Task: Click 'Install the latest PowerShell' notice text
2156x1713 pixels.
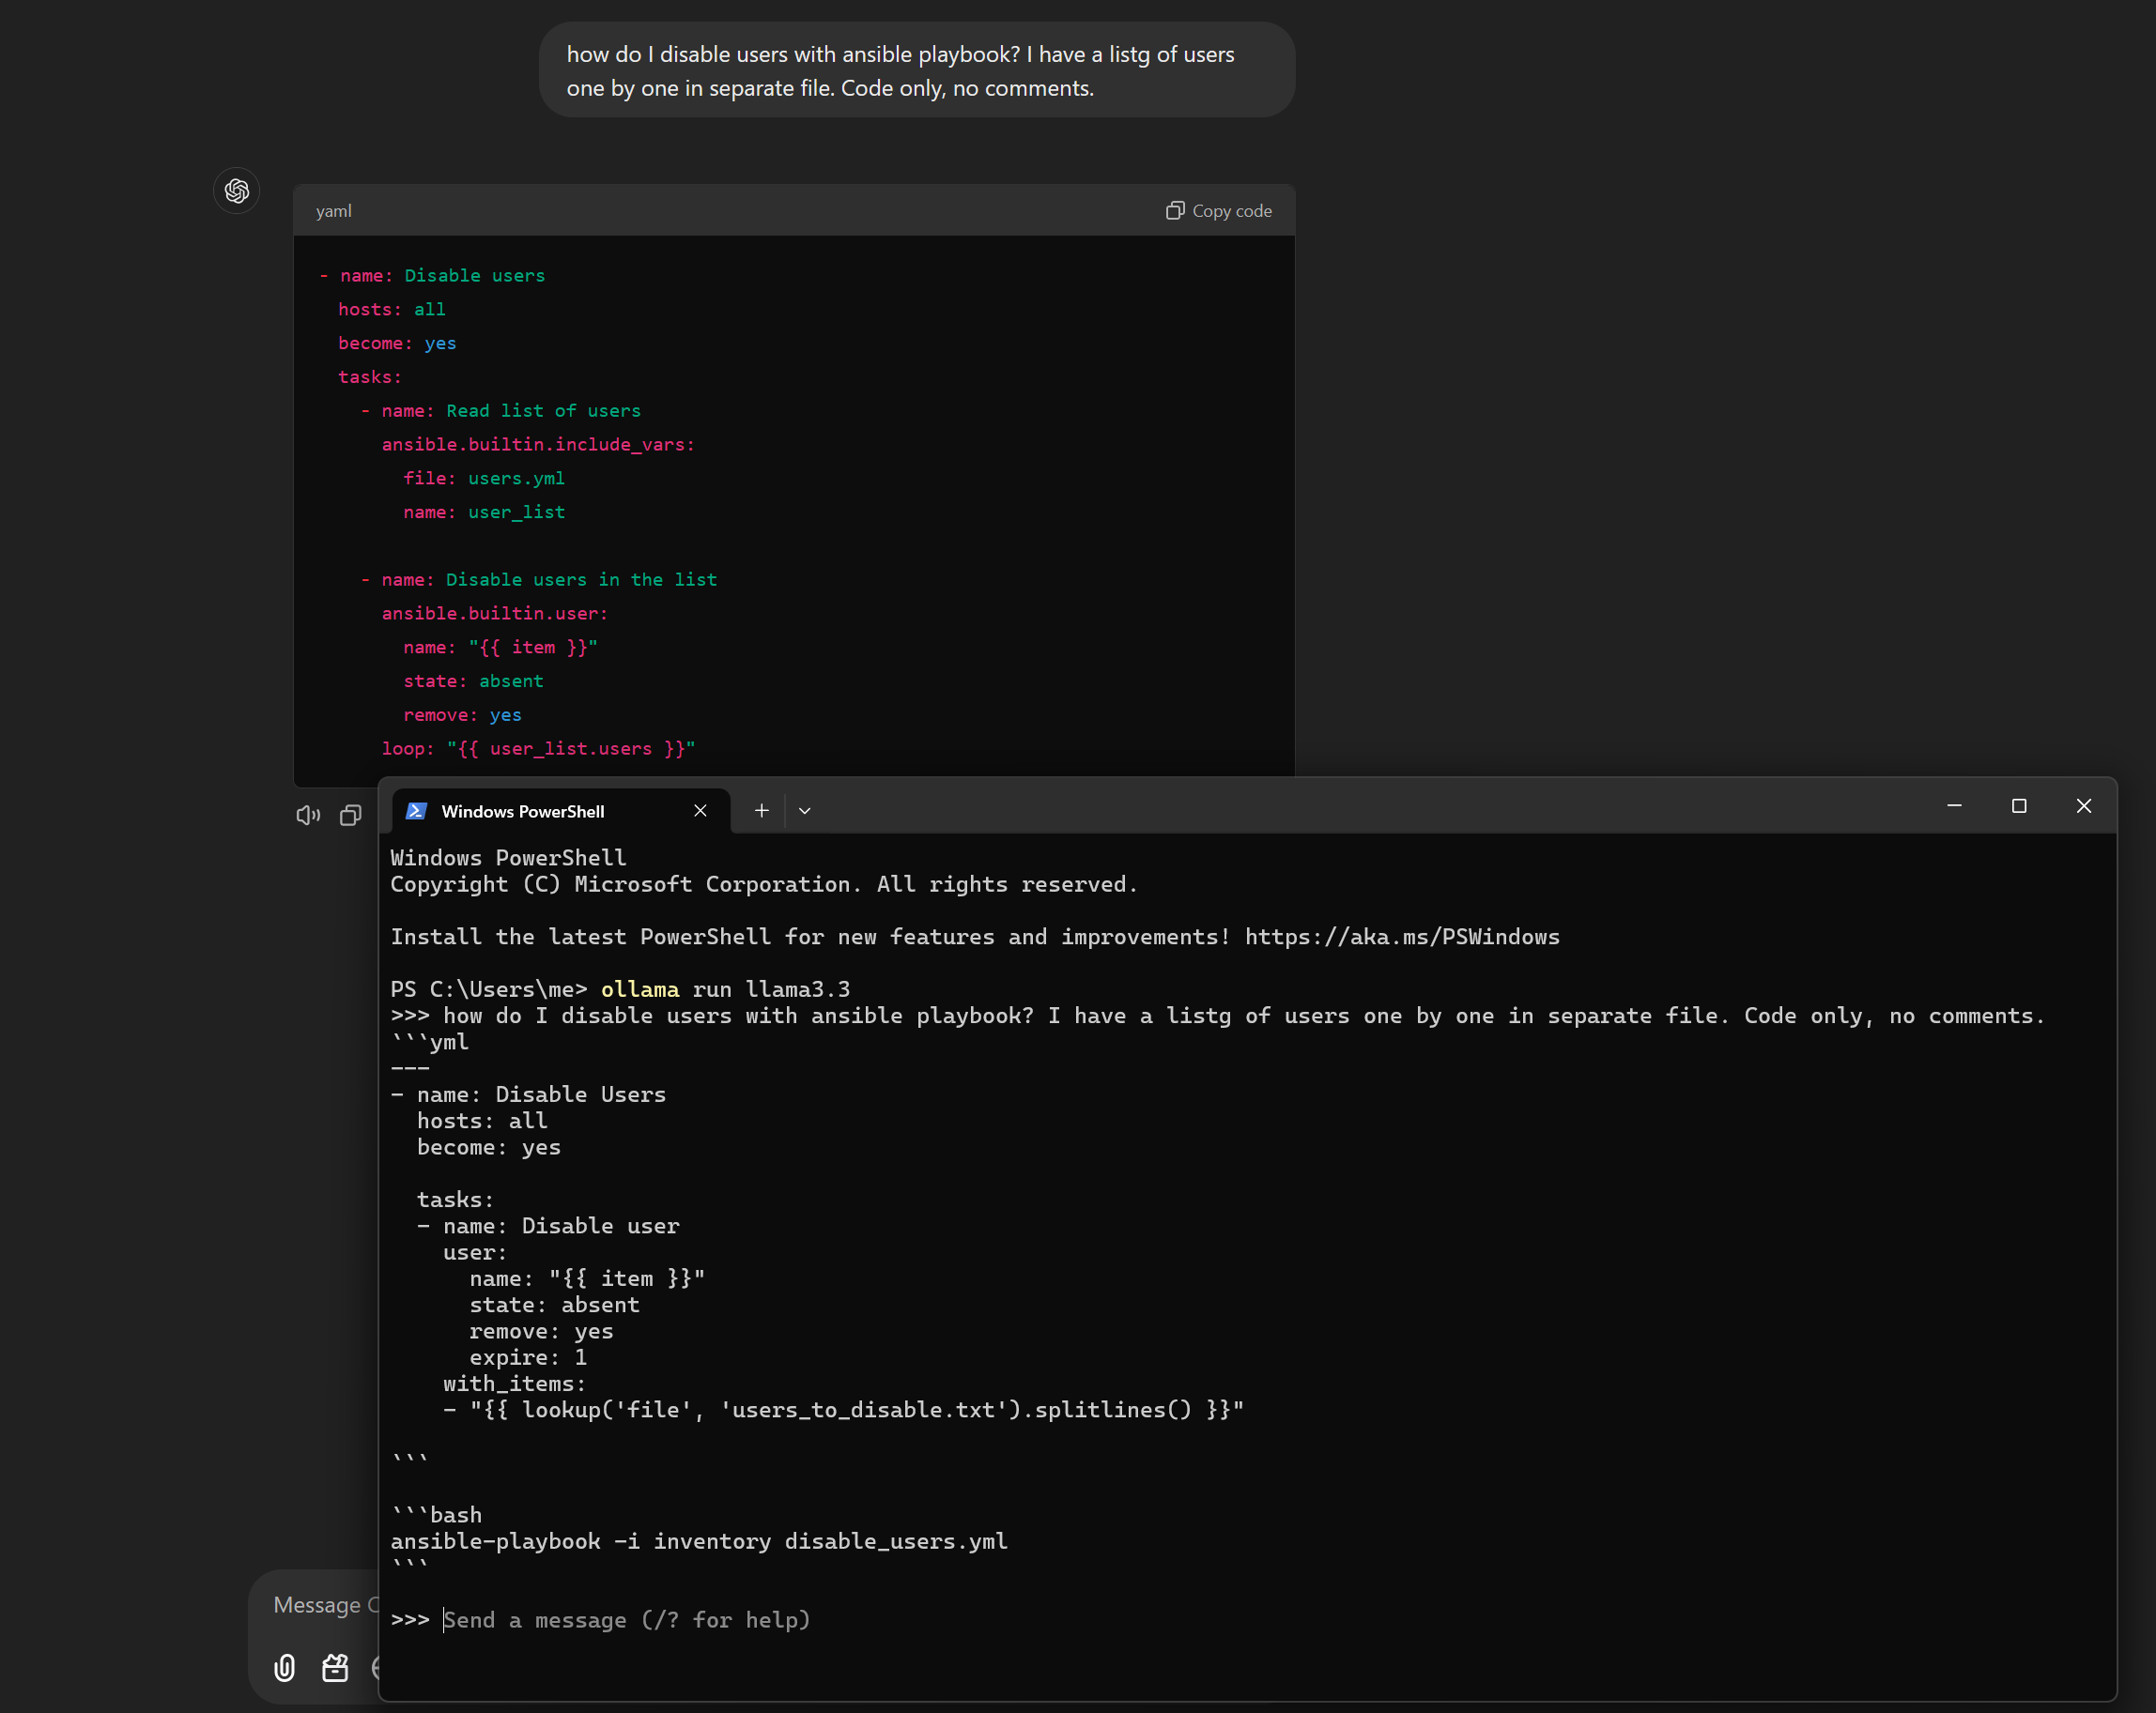Action: pos(810,937)
